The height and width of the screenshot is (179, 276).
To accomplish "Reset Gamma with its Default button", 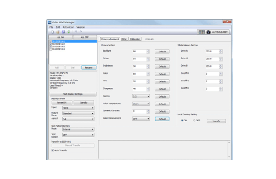I will point(162,97).
